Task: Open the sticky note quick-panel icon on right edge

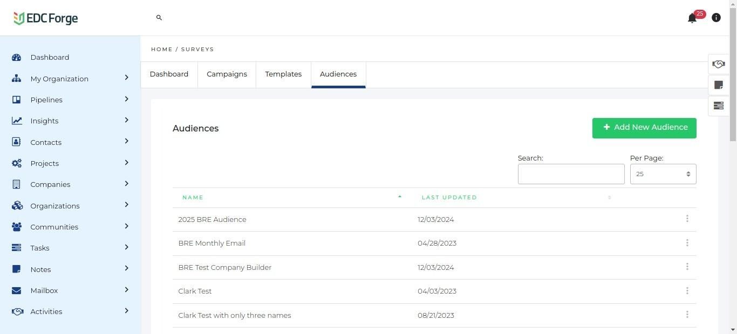Action: (718, 85)
